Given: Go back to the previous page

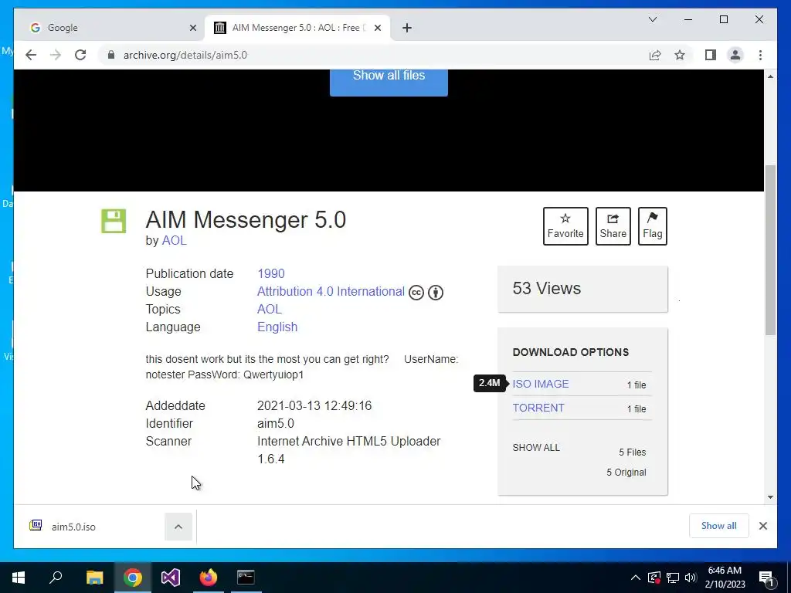Looking at the screenshot, I should click(31, 55).
